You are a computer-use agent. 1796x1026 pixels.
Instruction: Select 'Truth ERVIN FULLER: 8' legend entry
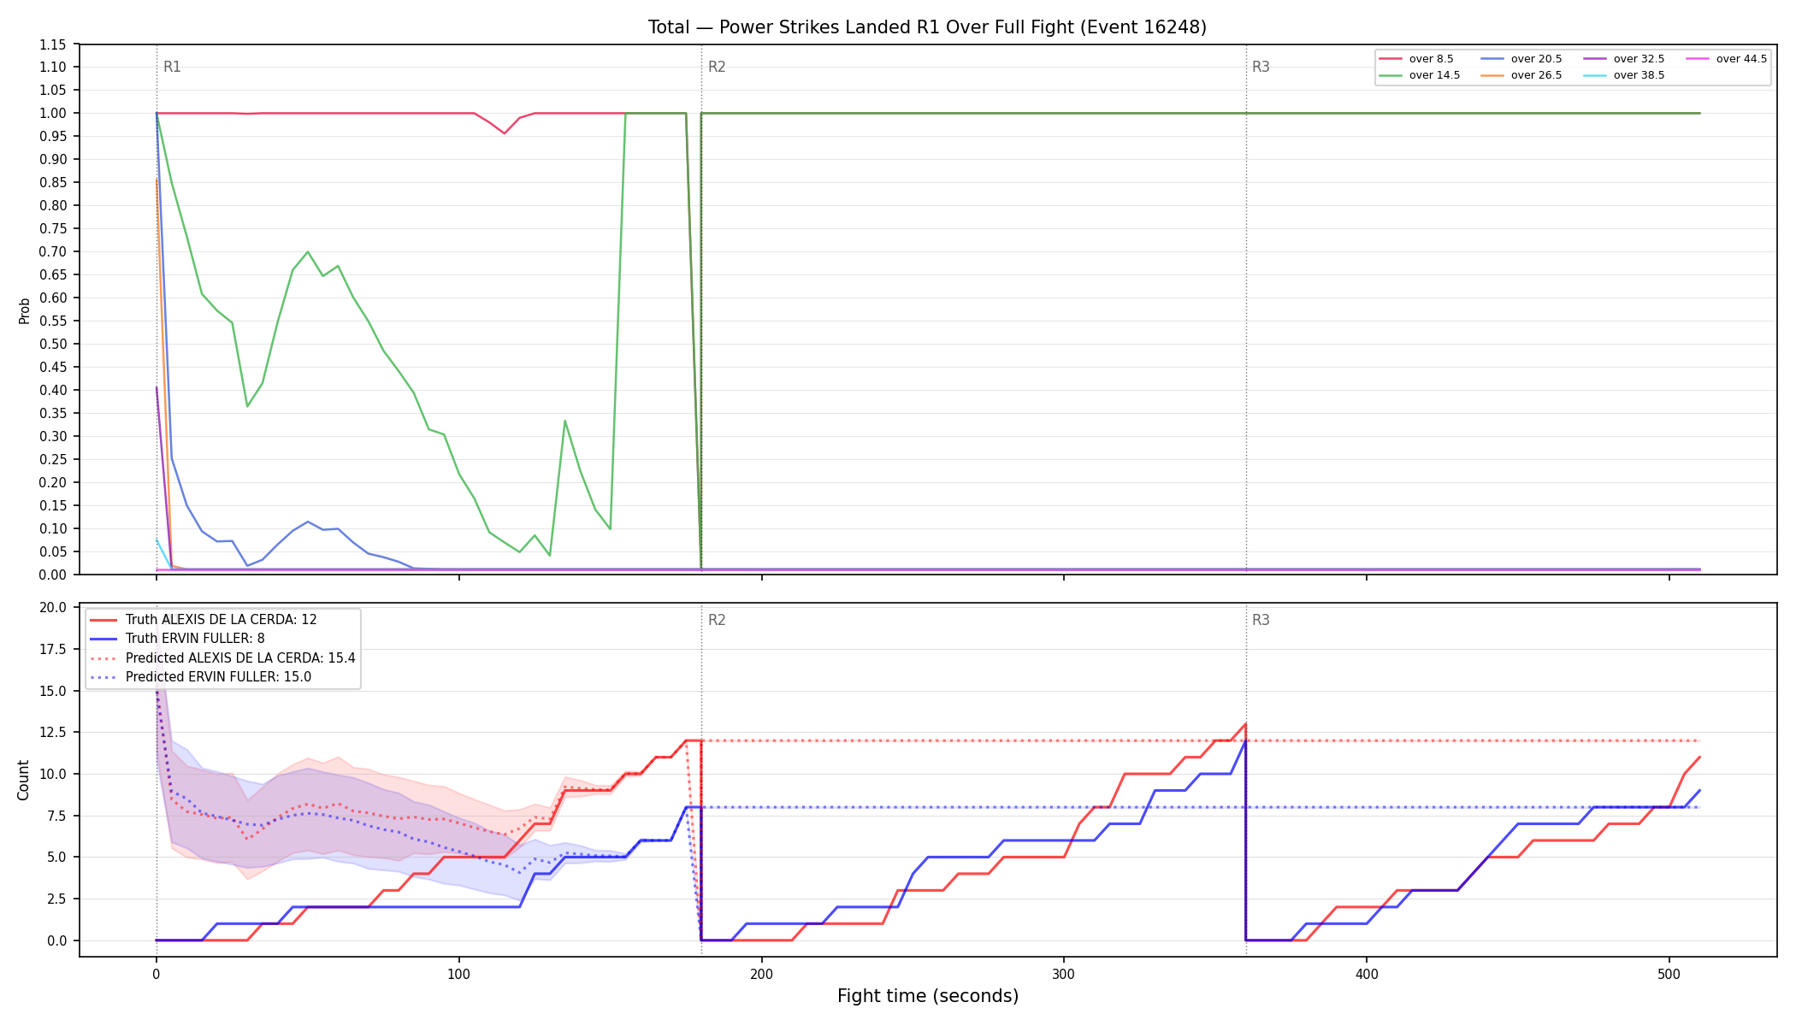pyautogui.click(x=177, y=639)
